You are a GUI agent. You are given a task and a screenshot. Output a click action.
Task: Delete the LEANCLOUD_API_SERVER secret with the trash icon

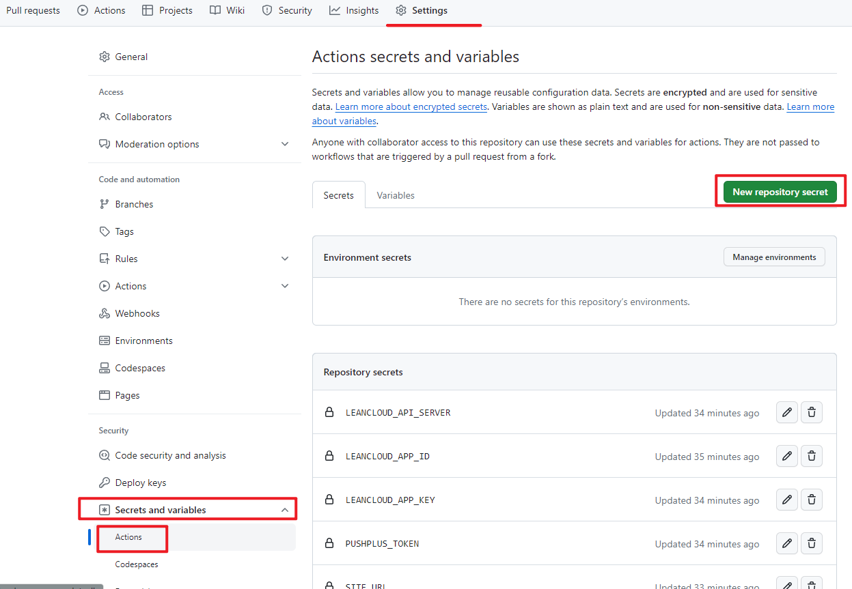(x=811, y=412)
